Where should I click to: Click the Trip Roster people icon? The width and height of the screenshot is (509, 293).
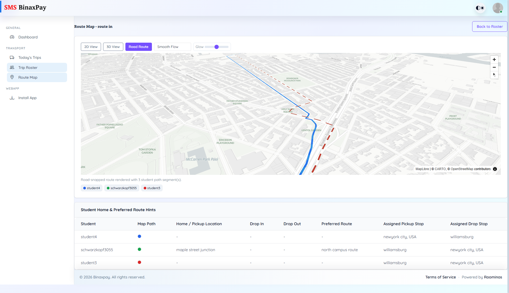click(12, 67)
